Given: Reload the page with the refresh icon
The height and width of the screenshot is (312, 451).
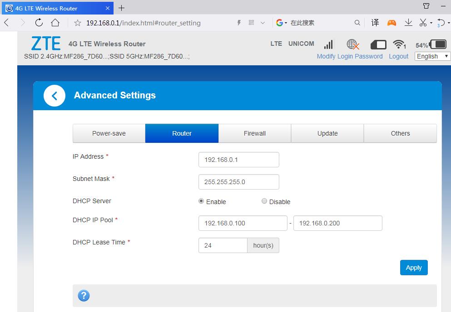Looking at the screenshot, I should tap(39, 23).
